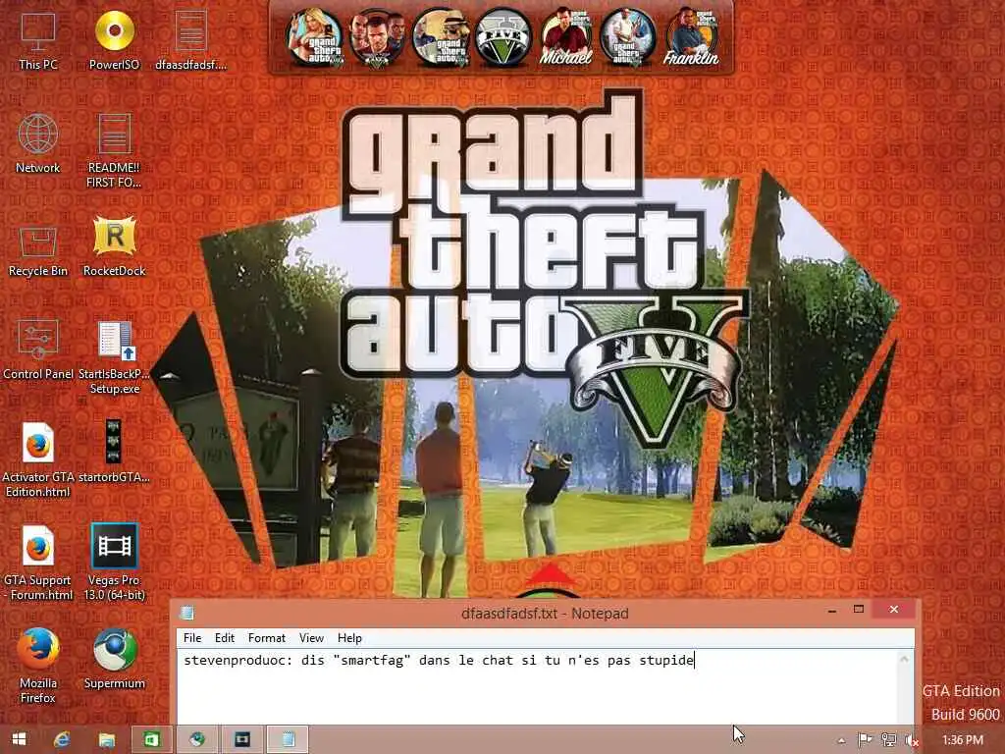Open the 1:36 PM clock
Image resolution: width=1005 pixels, height=754 pixels.
click(x=962, y=740)
